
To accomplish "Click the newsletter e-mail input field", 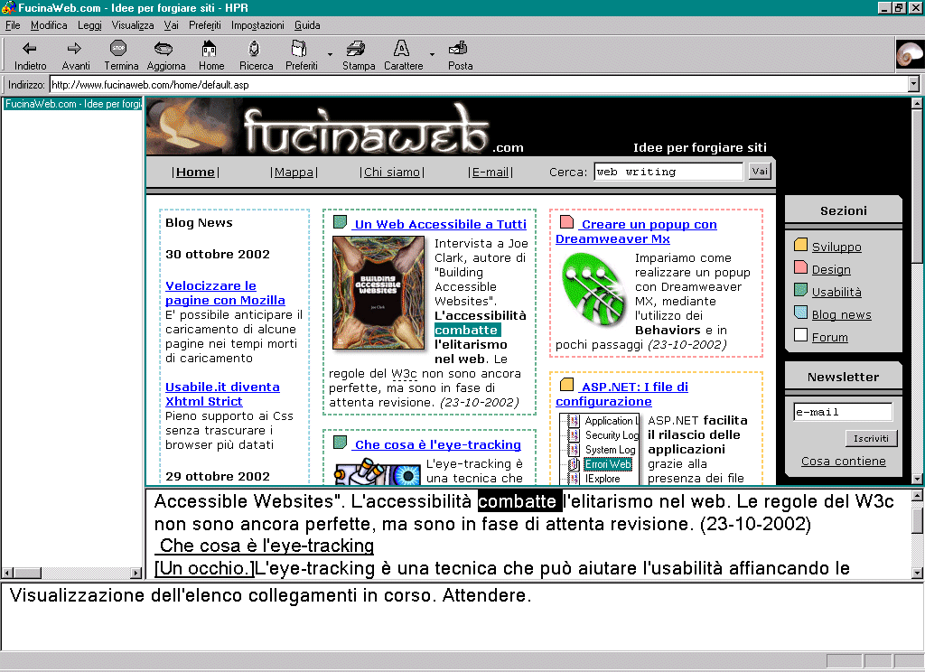I will click(842, 412).
